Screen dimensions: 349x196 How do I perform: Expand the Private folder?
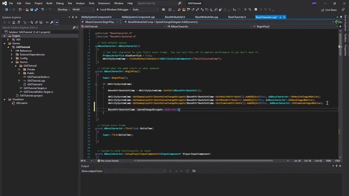point(20,70)
